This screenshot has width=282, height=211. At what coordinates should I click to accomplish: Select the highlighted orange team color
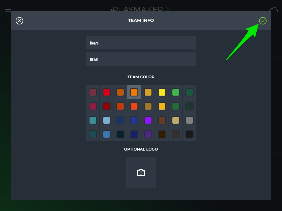click(134, 92)
